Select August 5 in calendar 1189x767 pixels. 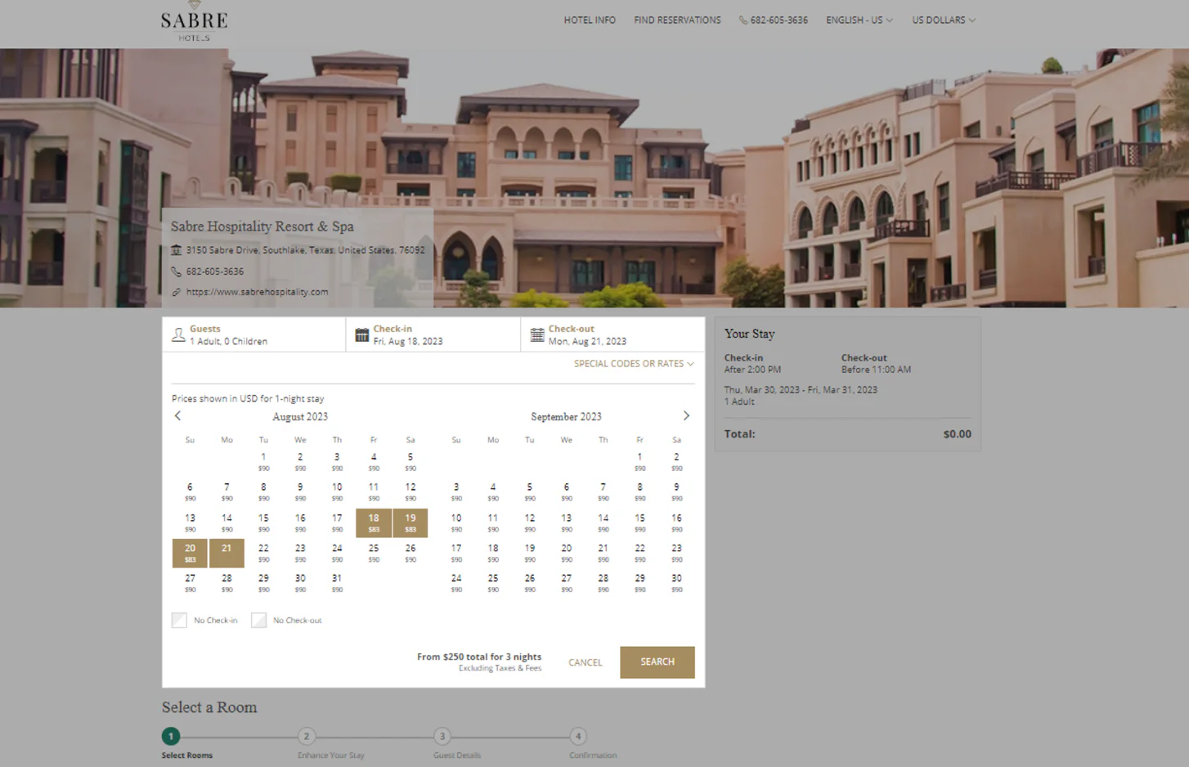[x=411, y=462]
